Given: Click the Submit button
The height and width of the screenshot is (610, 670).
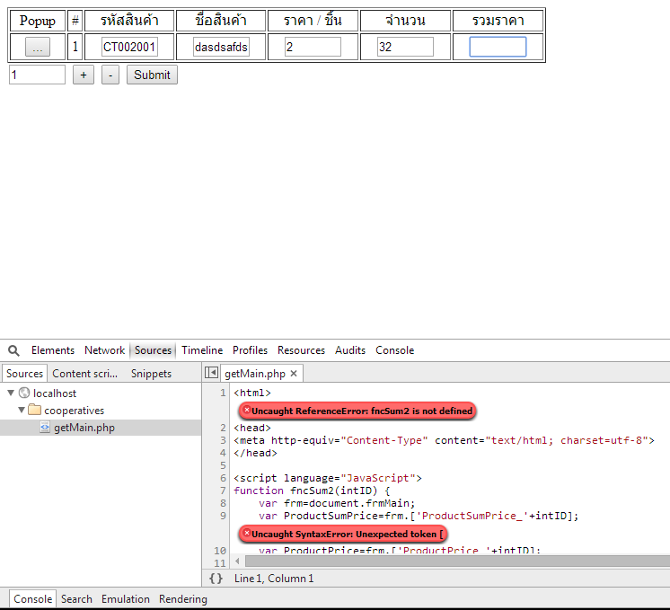Looking at the screenshot, I should point(152,75).
